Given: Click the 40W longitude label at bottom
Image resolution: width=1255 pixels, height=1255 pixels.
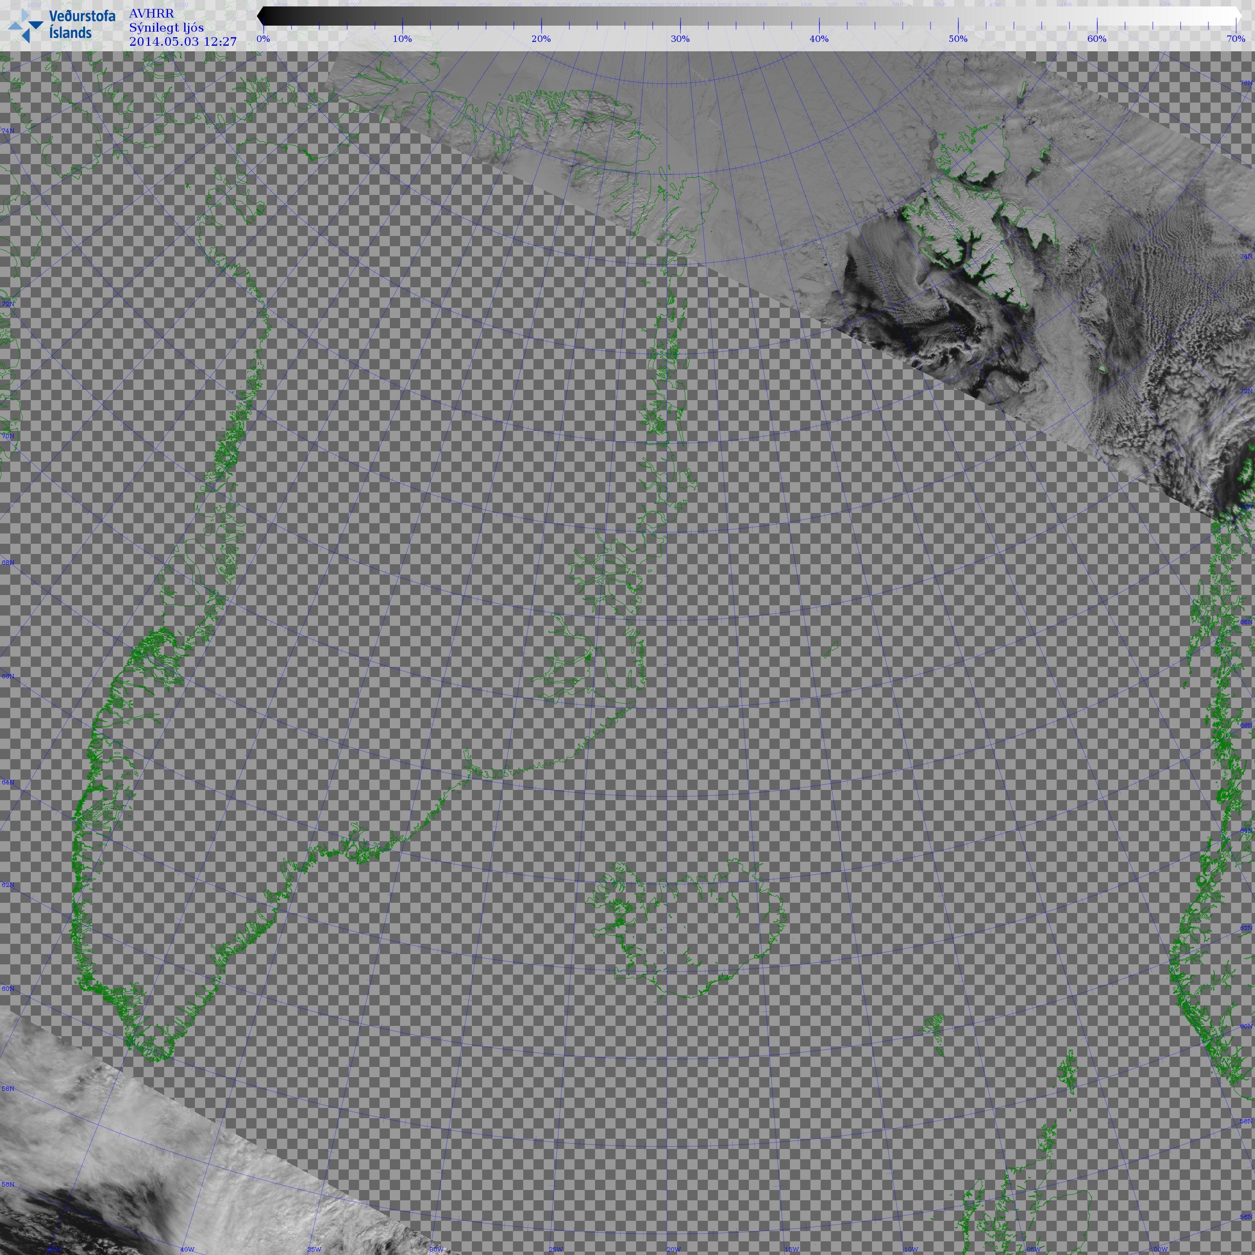Looking at the screenshot, I should 187,1249.
